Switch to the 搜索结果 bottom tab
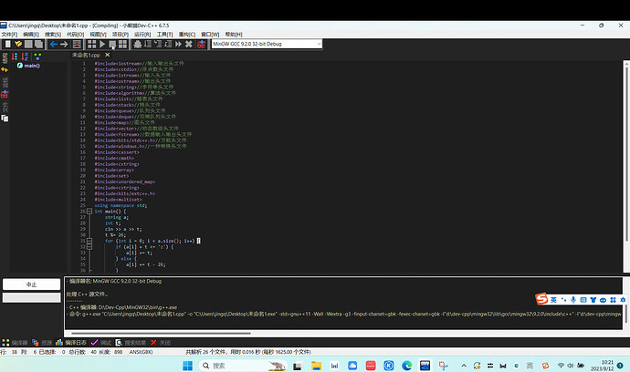Screen dimensions: 630x372 pos(131,343)
